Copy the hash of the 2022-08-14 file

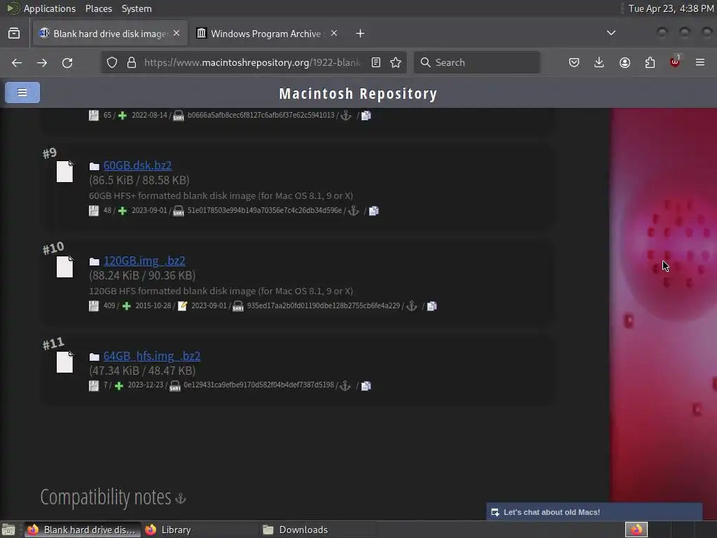(x=366, y=116)
